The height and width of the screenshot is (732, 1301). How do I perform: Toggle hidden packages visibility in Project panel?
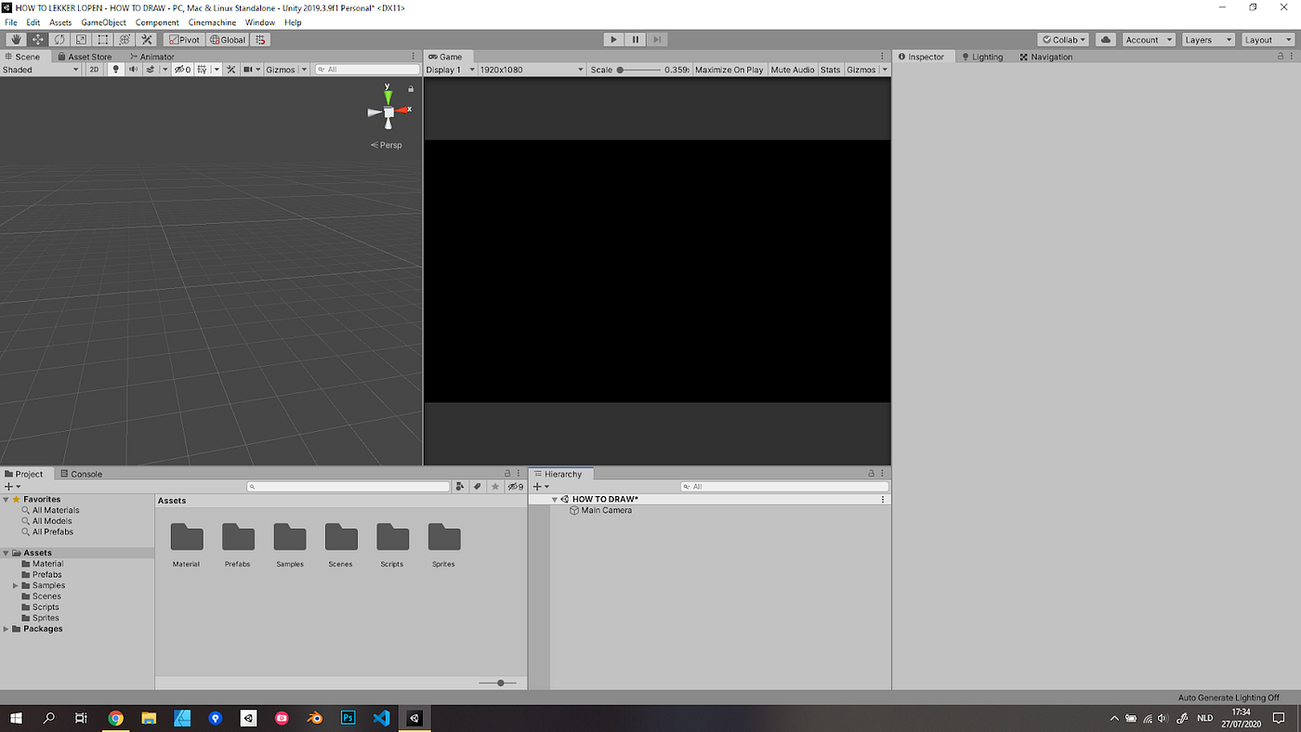point(516,487)
